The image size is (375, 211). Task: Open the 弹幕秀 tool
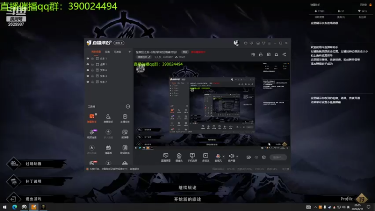point(108,150)
